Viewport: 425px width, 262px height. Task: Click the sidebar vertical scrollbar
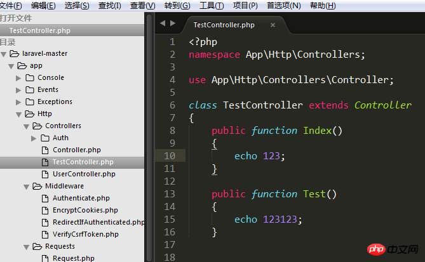click(x=149, y=138)
